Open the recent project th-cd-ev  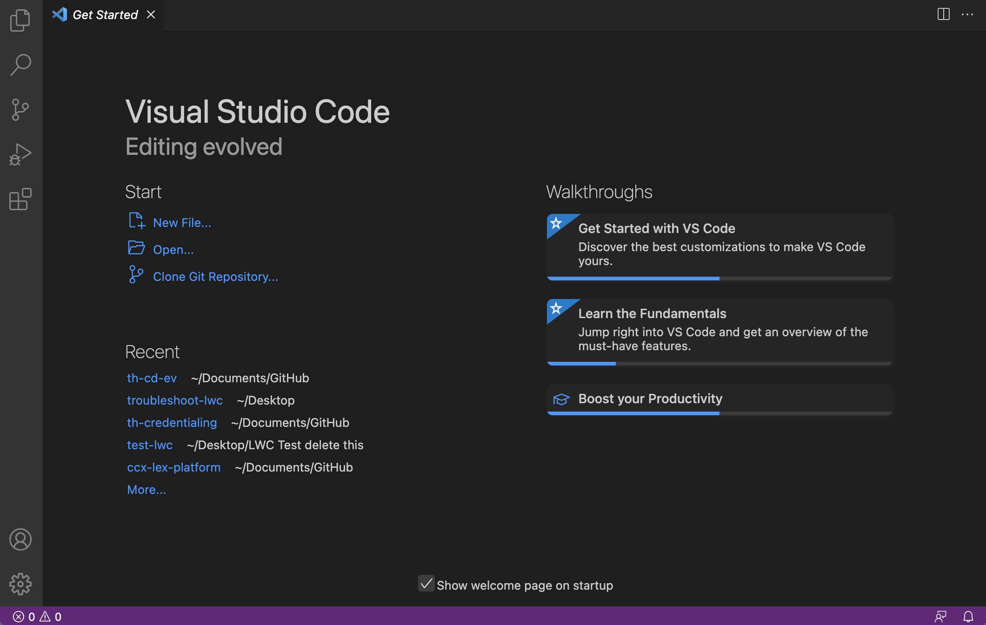coord(152,378)
